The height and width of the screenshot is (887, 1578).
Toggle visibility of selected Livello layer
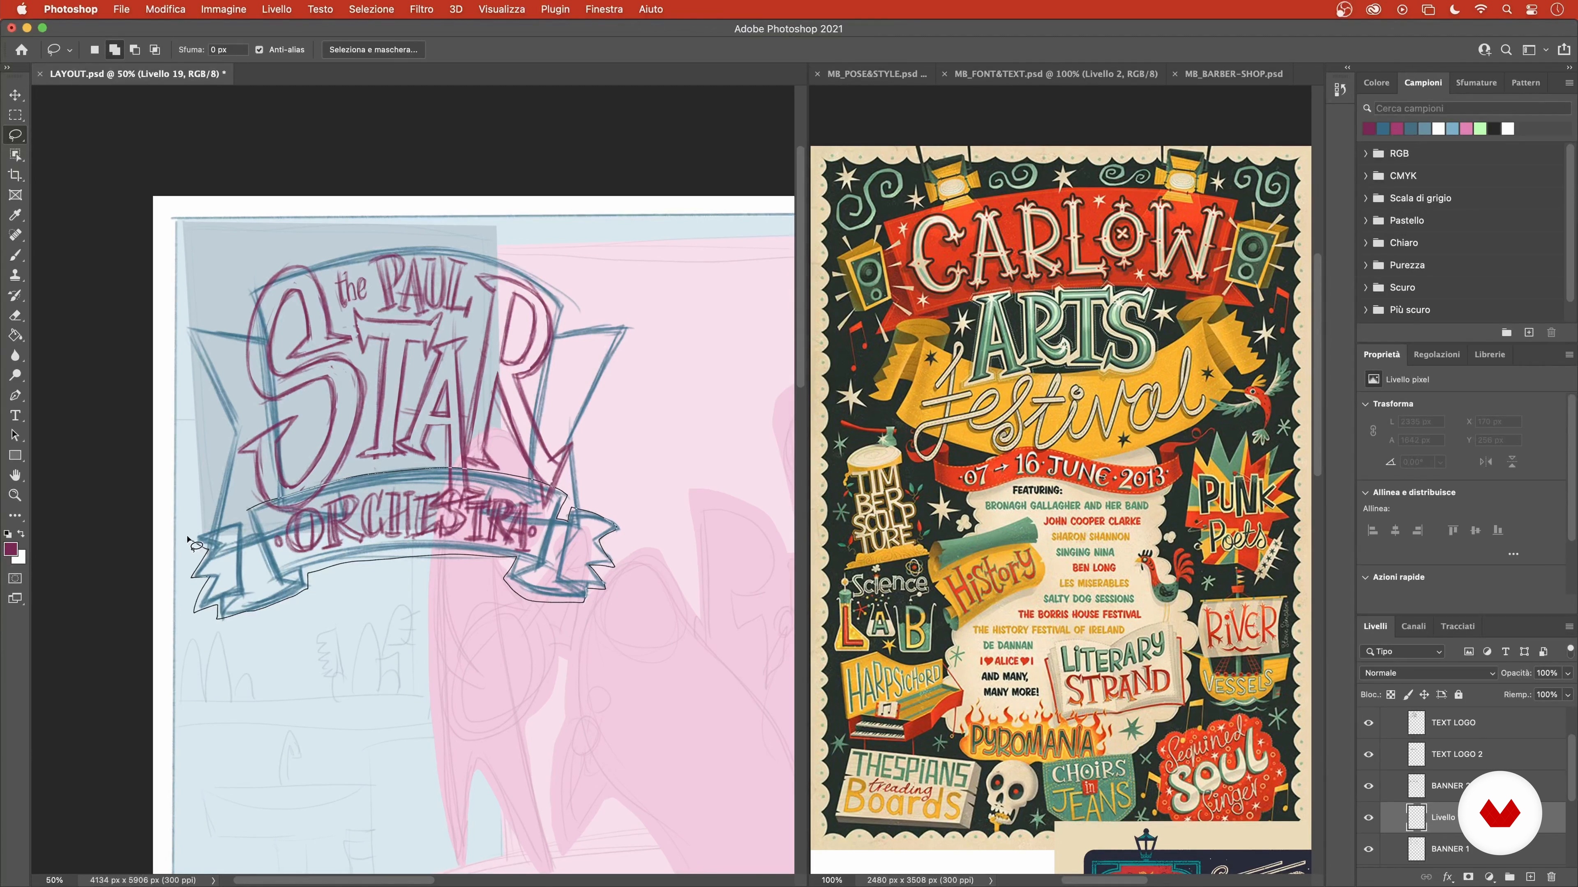pos(1368,817)
